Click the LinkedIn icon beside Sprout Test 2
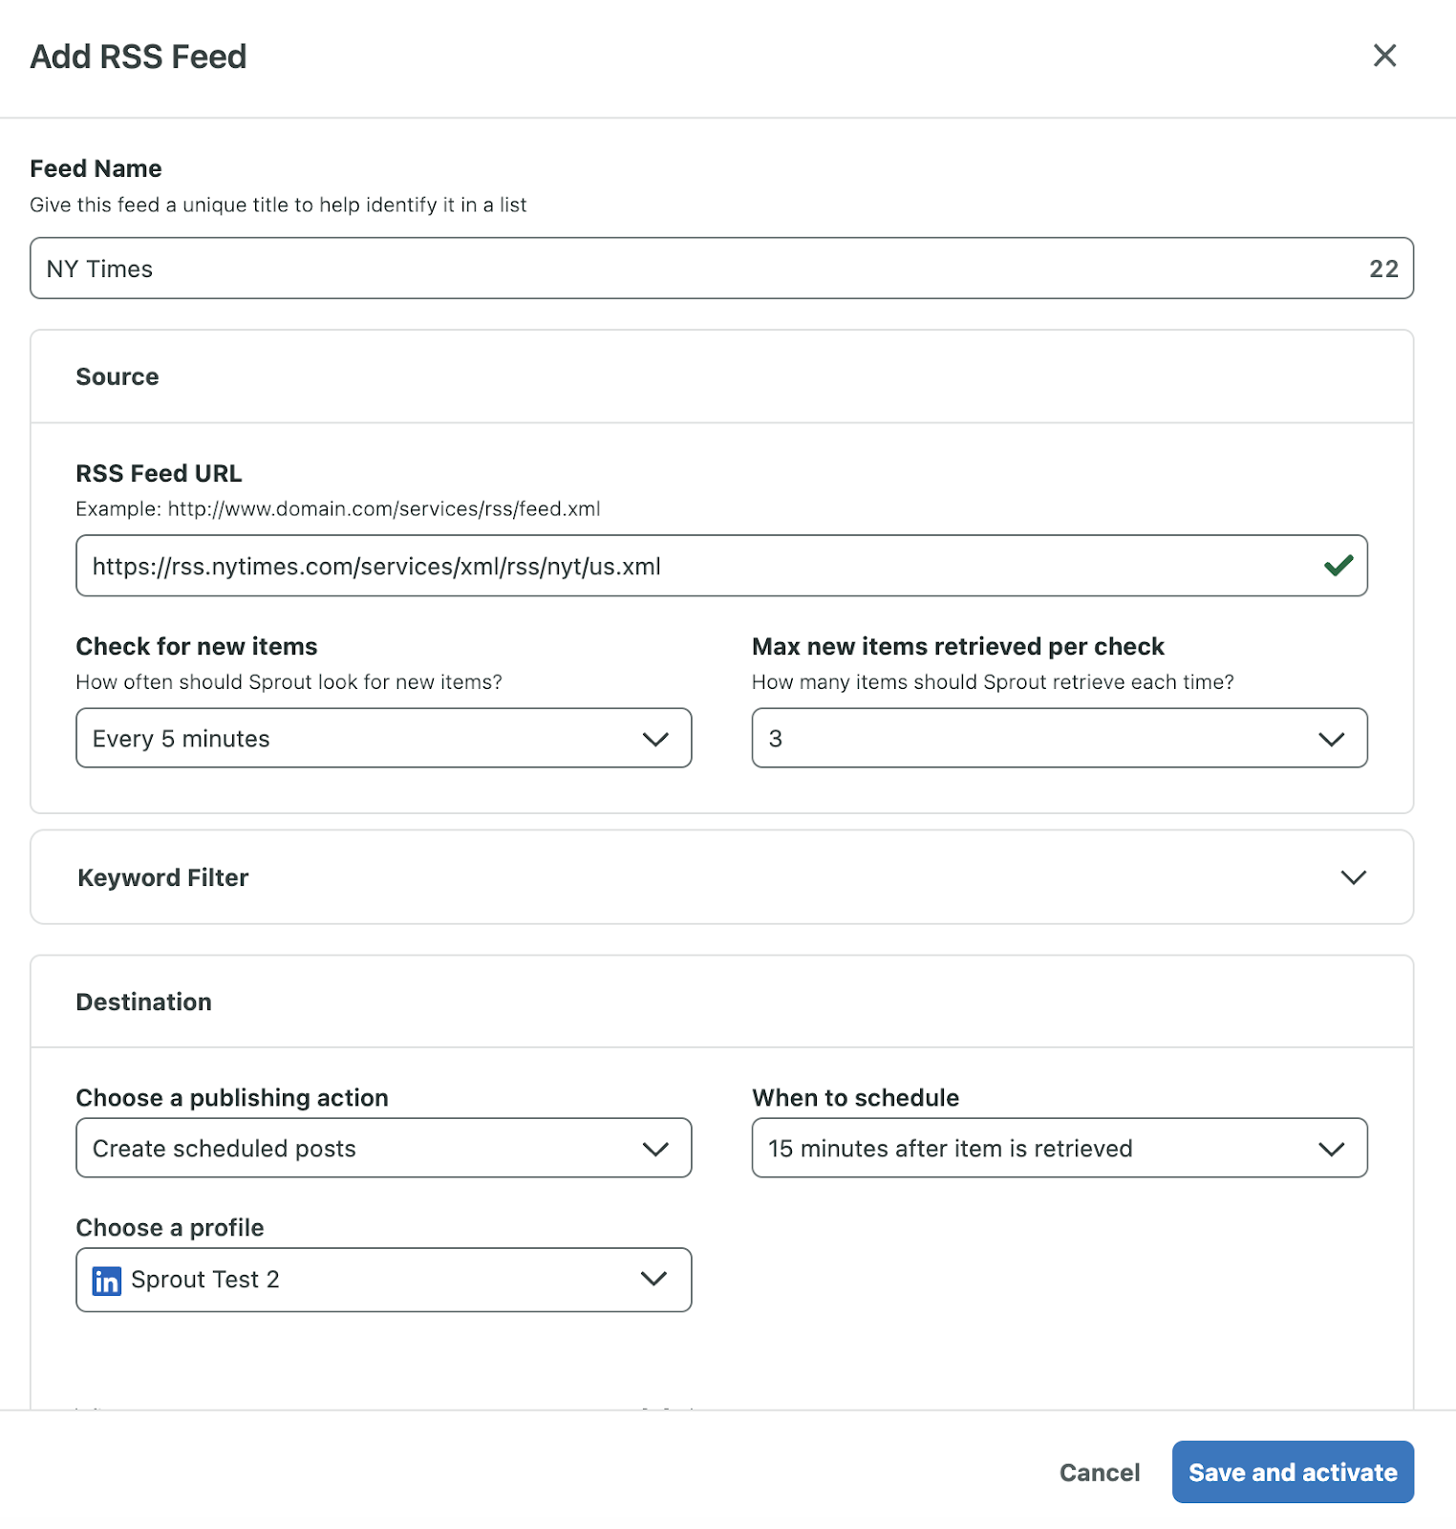Image resolution: width=1456 pixels, height=1529 pixels. click(x=106, y=1281)
